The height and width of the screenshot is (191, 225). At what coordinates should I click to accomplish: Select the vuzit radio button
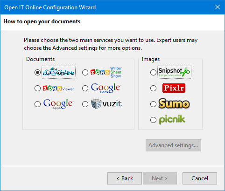tap(85, 104)
